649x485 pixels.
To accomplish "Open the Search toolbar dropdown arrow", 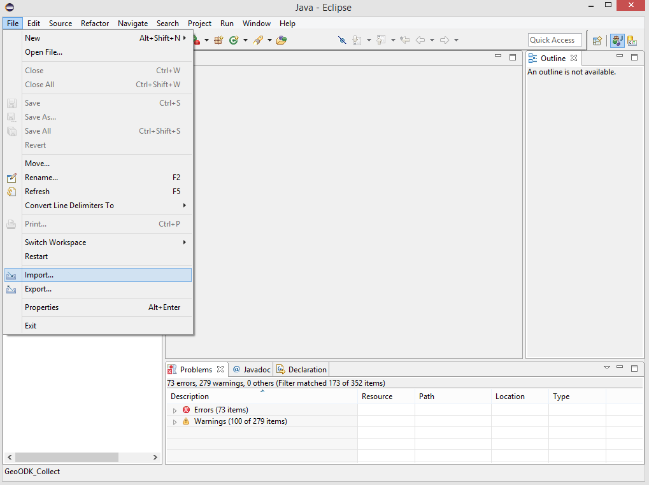I will click(269, 40).
